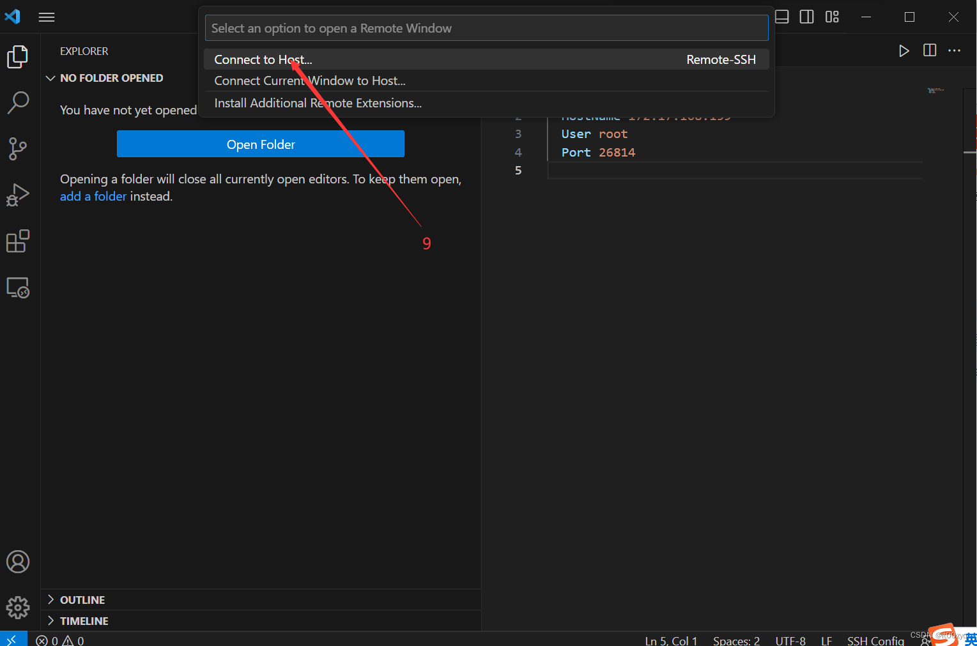This screenshot has width=977, height=646.
Task: Select Connect Current Window to Host...
Action: point(486,81)
